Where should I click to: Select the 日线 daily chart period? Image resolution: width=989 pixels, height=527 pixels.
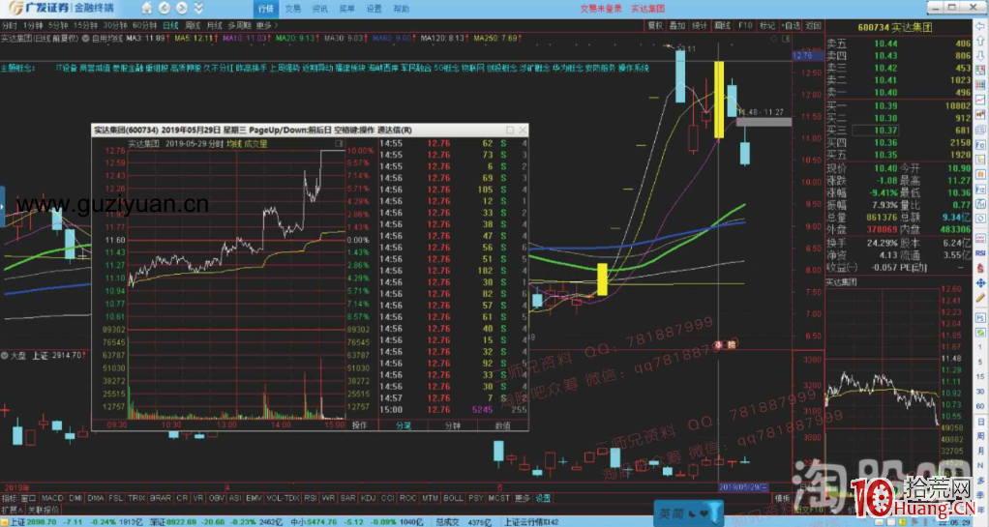click(x=170, y=25)
